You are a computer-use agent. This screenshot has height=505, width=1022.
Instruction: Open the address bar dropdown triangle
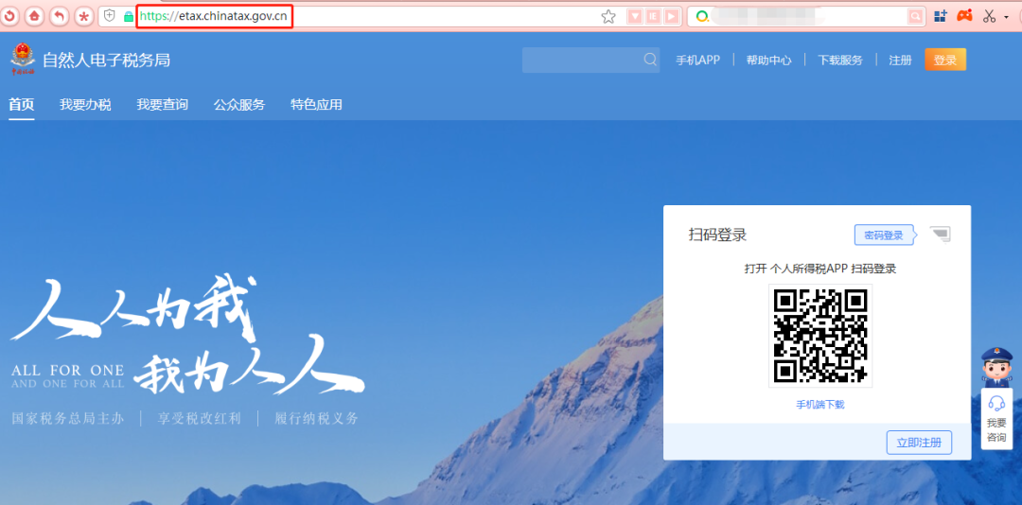click(634, 17)
